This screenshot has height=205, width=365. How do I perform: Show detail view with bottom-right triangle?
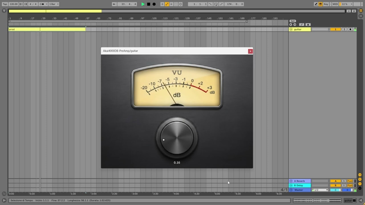361,200
